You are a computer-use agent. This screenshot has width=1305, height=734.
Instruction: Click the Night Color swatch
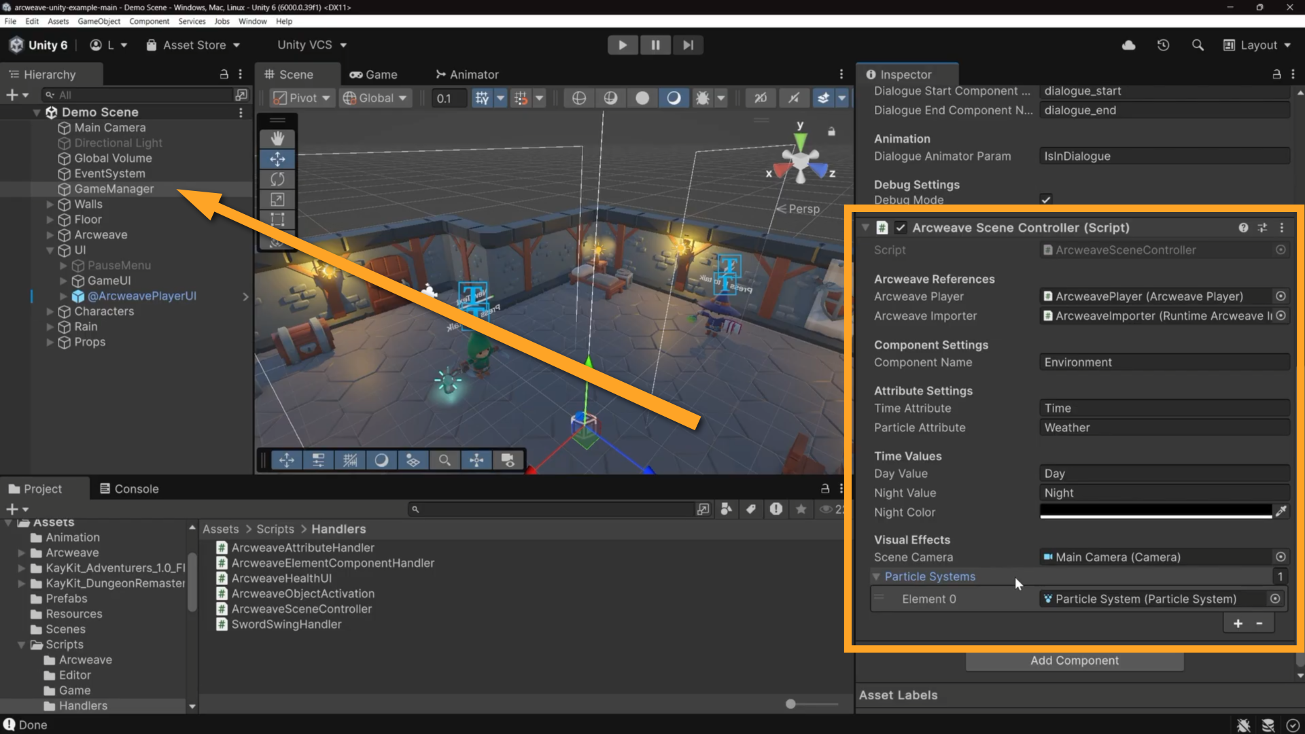pos(1155,511)
